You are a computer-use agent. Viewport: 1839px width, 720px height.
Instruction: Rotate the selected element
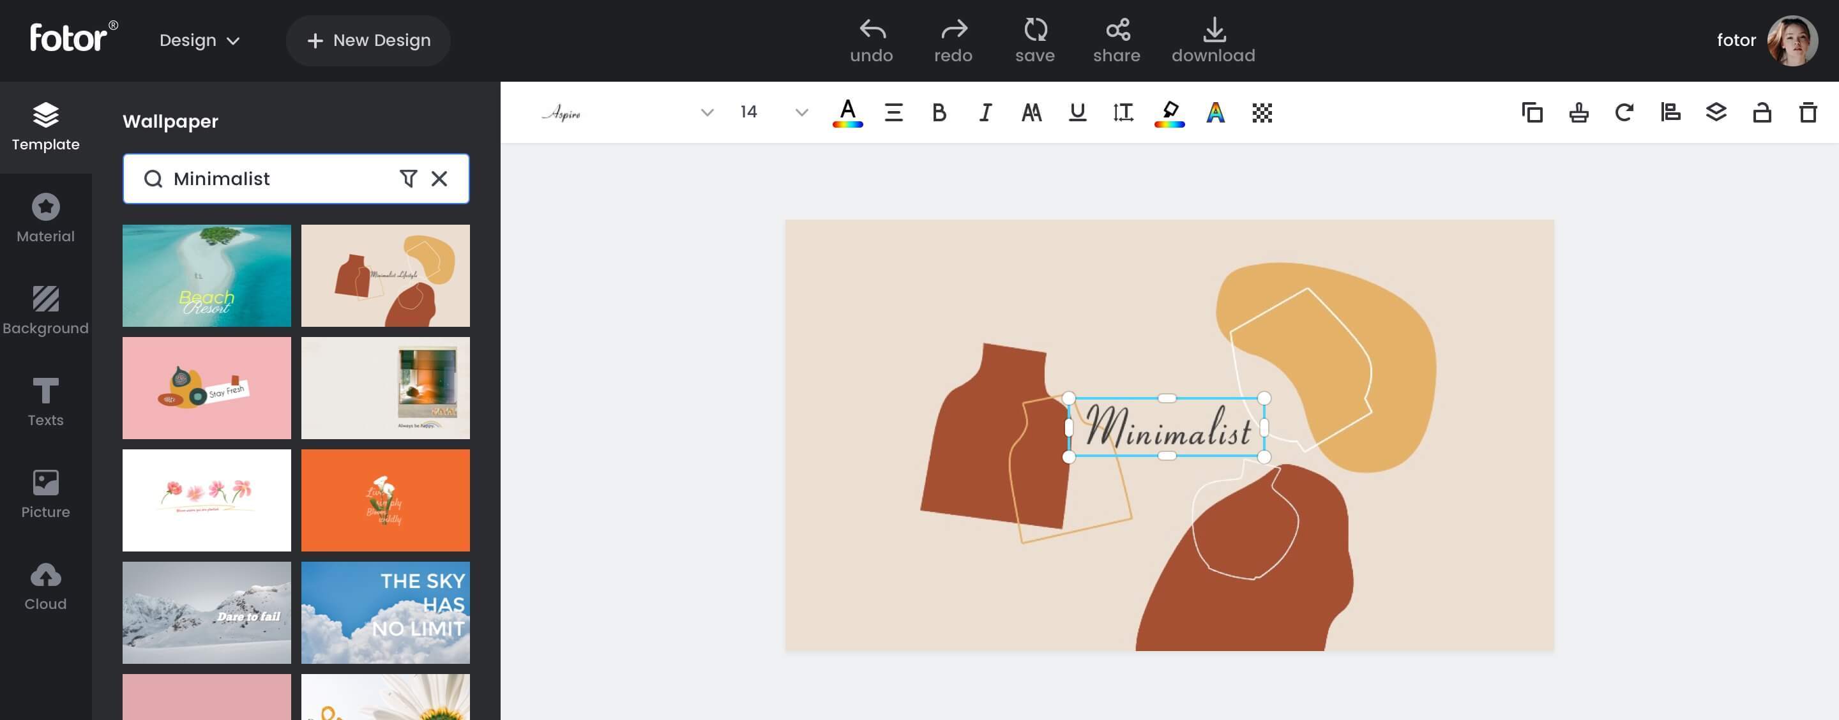[x=1624, y=113]
